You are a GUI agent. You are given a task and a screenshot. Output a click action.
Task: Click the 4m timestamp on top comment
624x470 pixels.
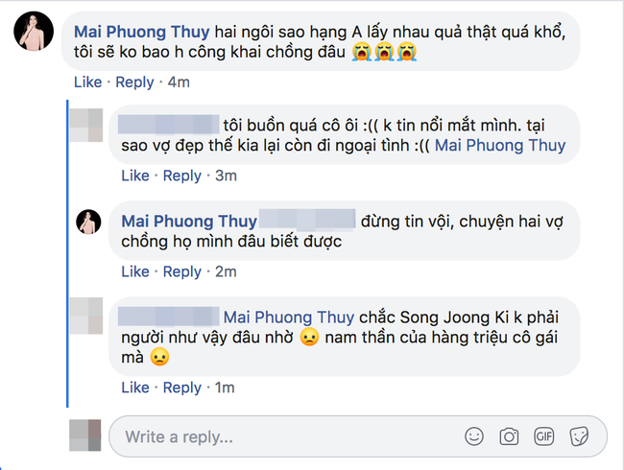coord(179,82)
